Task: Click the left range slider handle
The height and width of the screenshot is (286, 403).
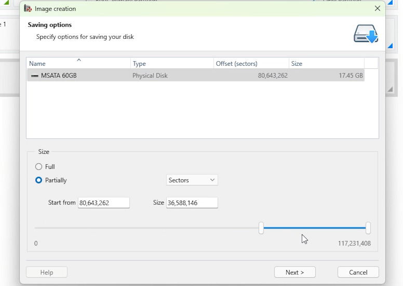Action: pyautogui.click(x=261, y=228)
